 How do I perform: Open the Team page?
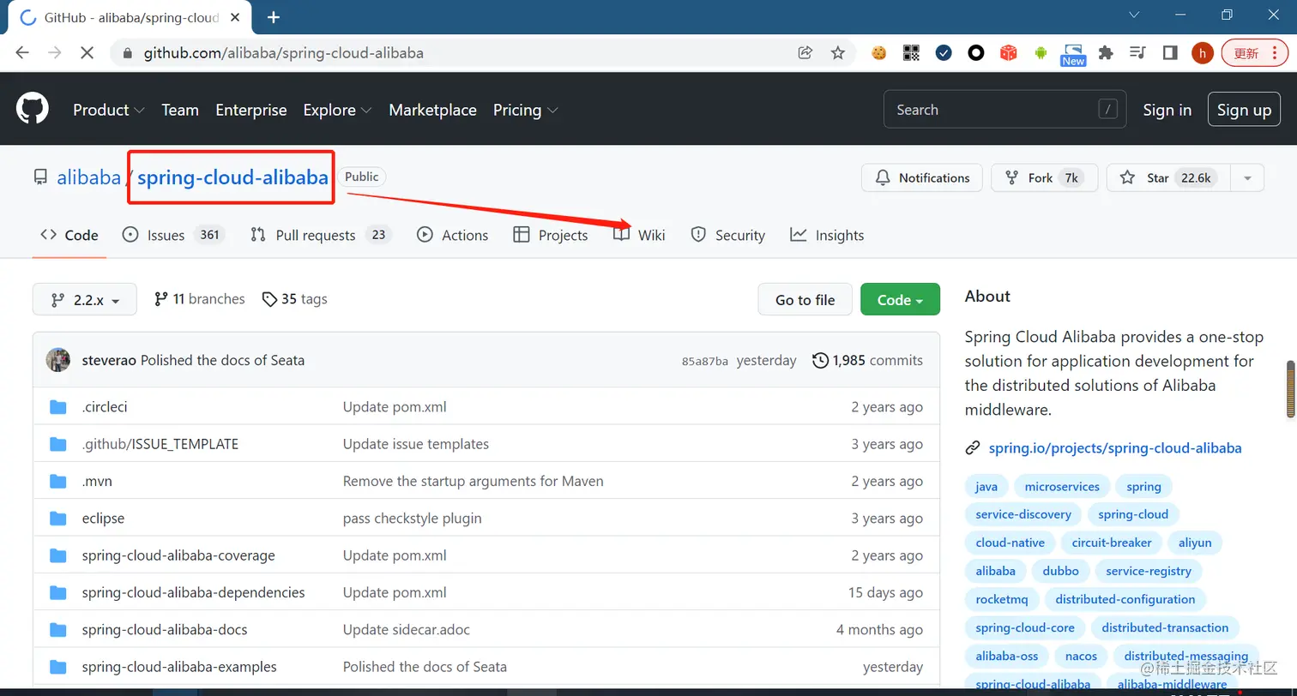pos(180,110)
